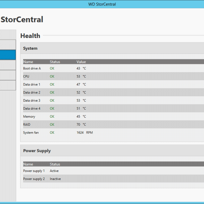Click the 52 °C value
The image size is (204, 204).
click(x=81, y=92)
